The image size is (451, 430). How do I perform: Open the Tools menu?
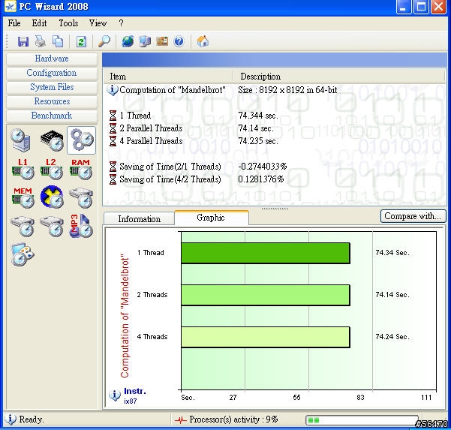68,23
